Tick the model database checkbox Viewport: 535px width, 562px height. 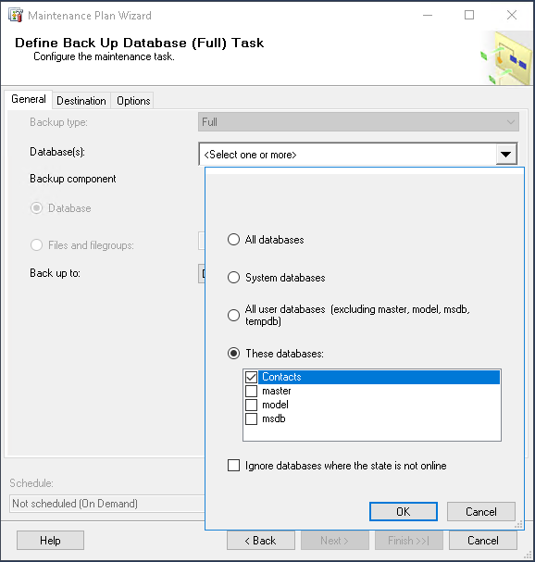pos(251,405)
